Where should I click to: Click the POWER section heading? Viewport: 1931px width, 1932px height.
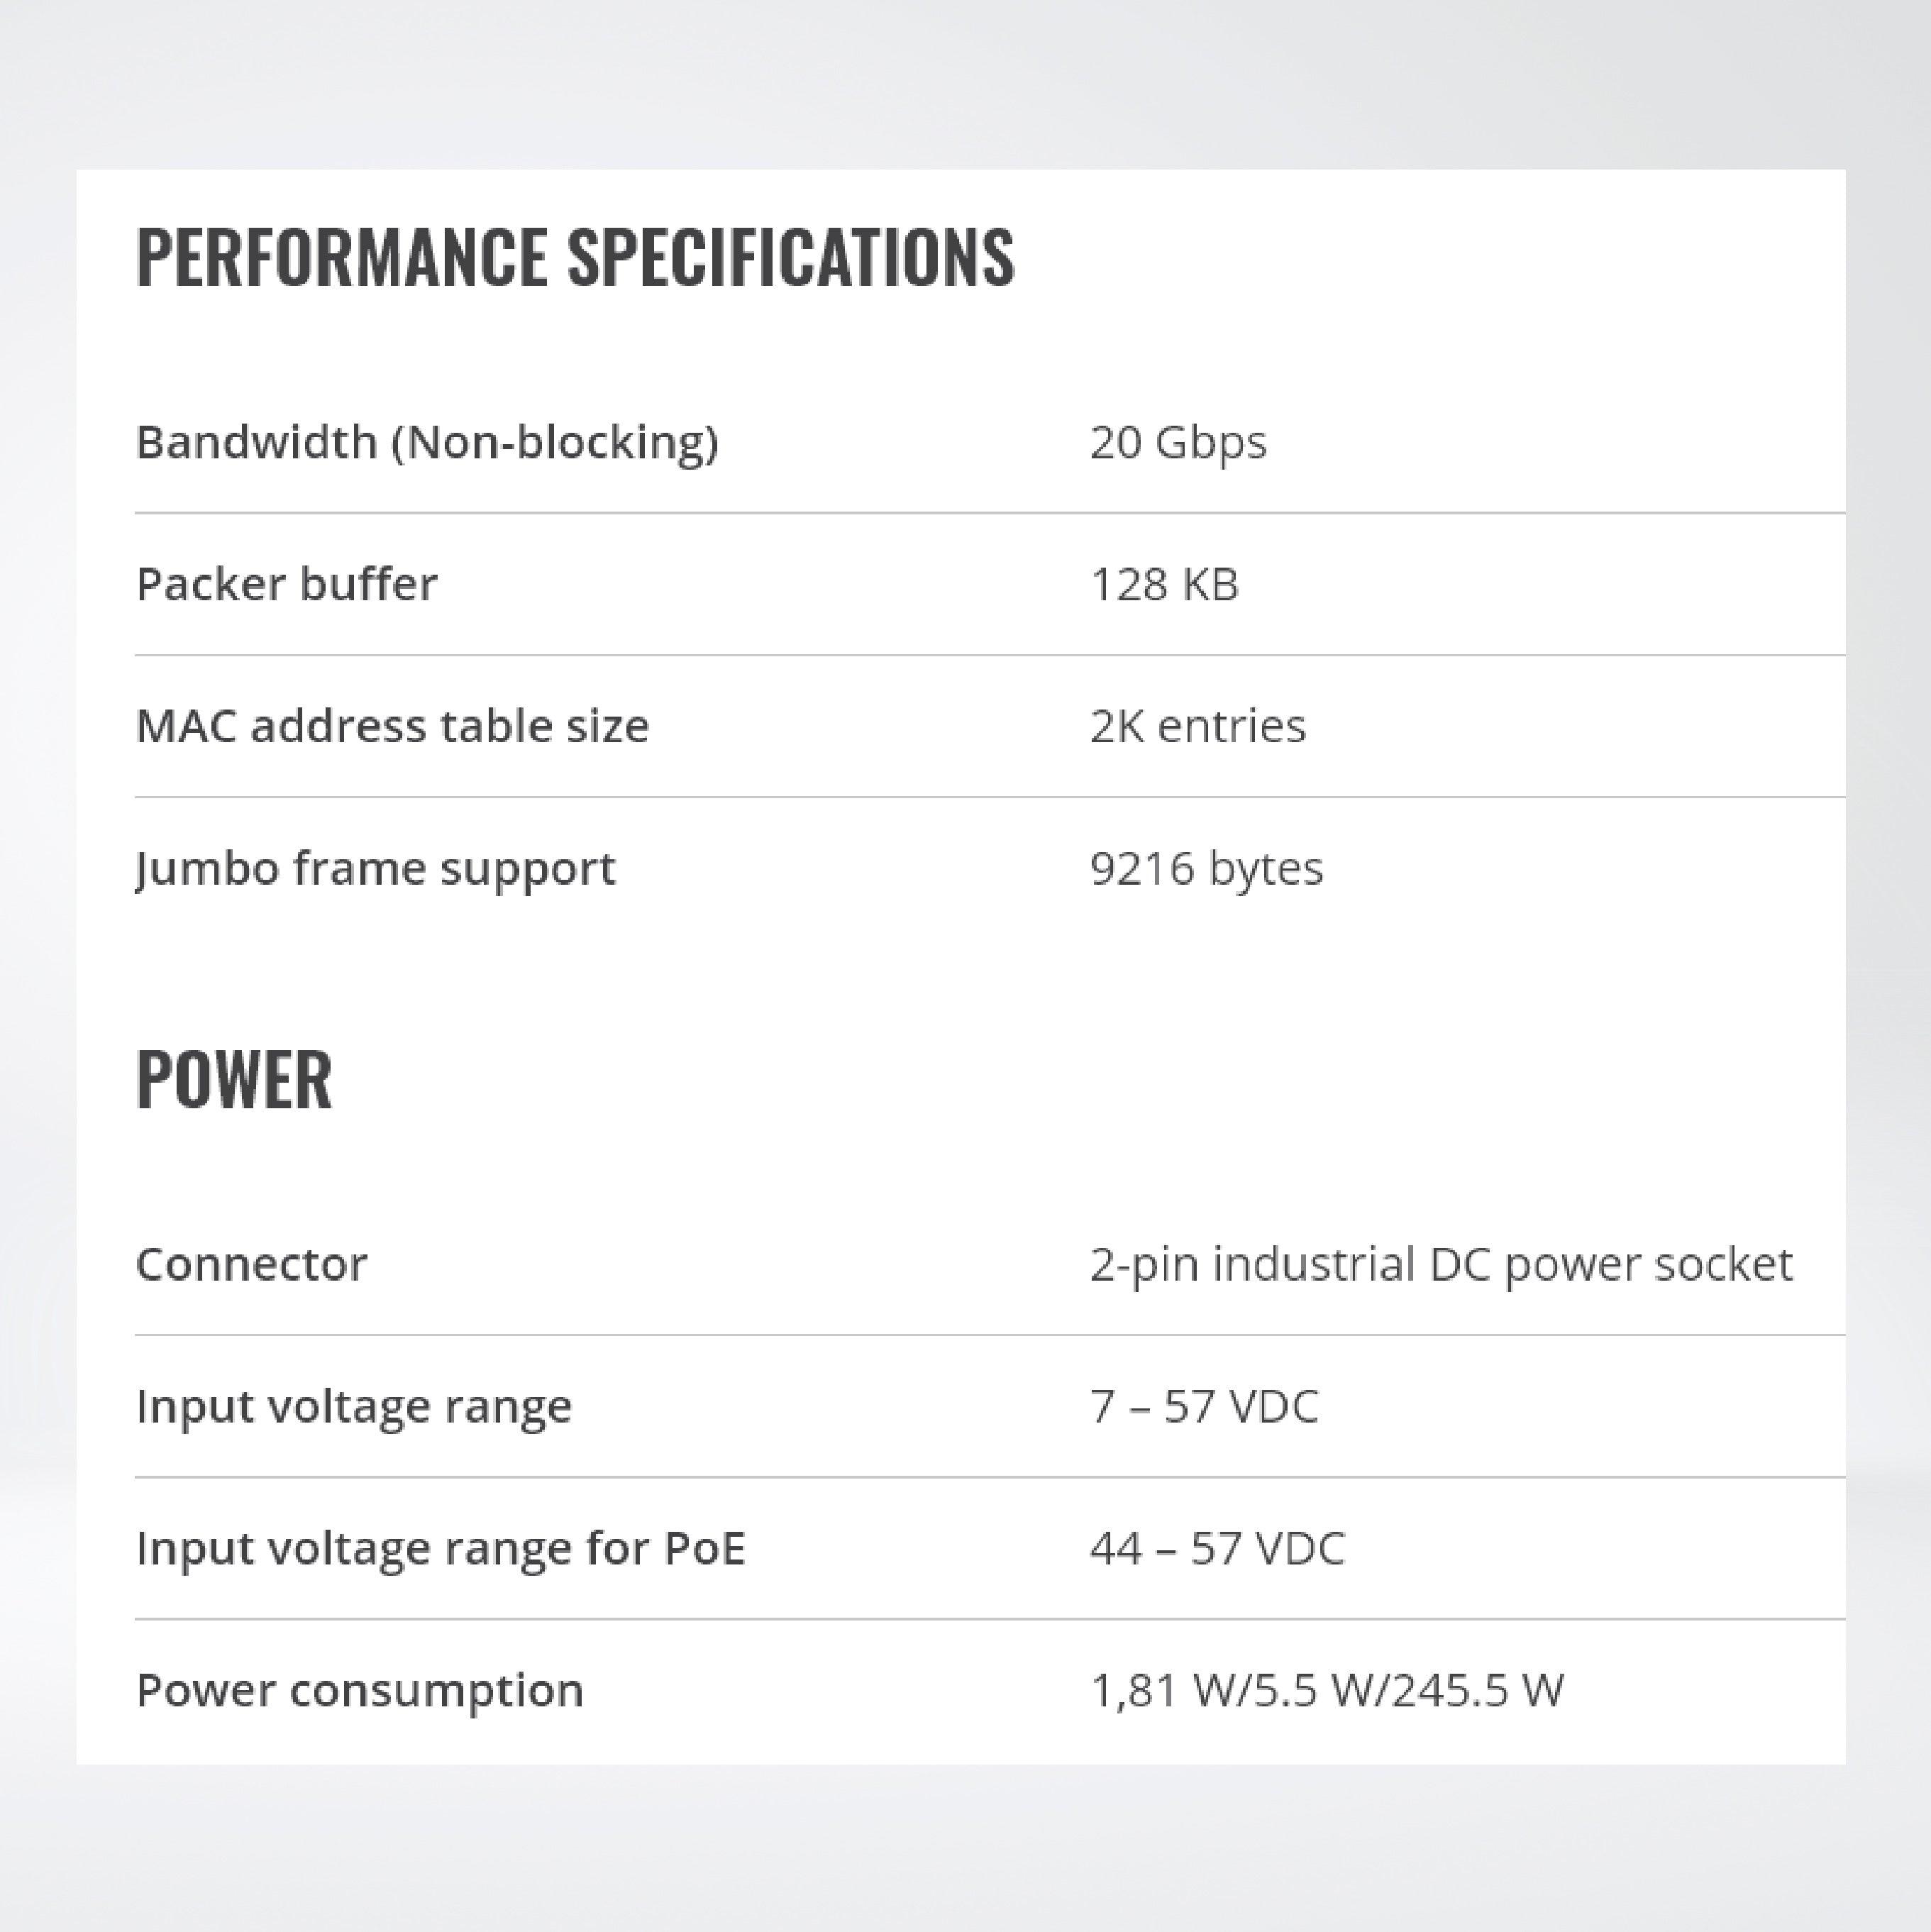tap(234, 1079)
